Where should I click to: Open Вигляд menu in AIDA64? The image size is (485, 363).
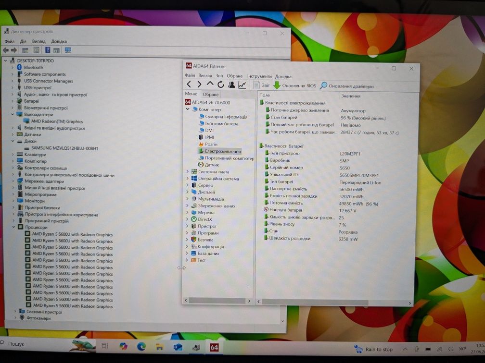(x=205, y=76)
